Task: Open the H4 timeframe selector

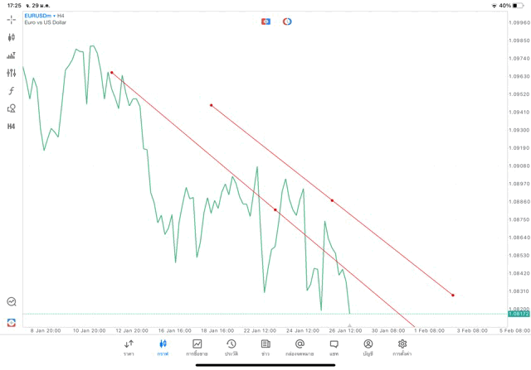Action: [x=11, y=126]
